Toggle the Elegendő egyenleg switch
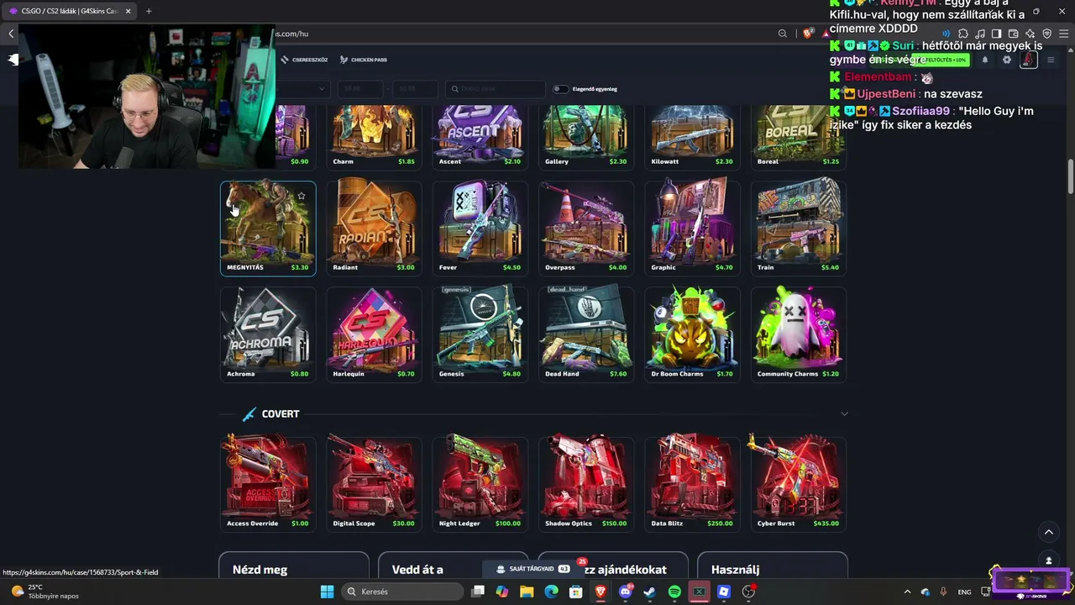This screenshot has height=605, width=1075. click(560, 89)
